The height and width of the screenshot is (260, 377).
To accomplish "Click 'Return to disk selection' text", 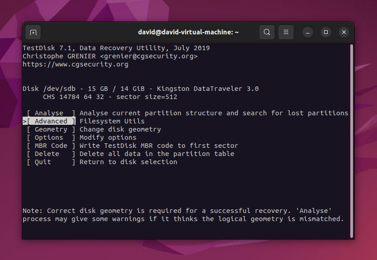I will (x=129, y=162).
